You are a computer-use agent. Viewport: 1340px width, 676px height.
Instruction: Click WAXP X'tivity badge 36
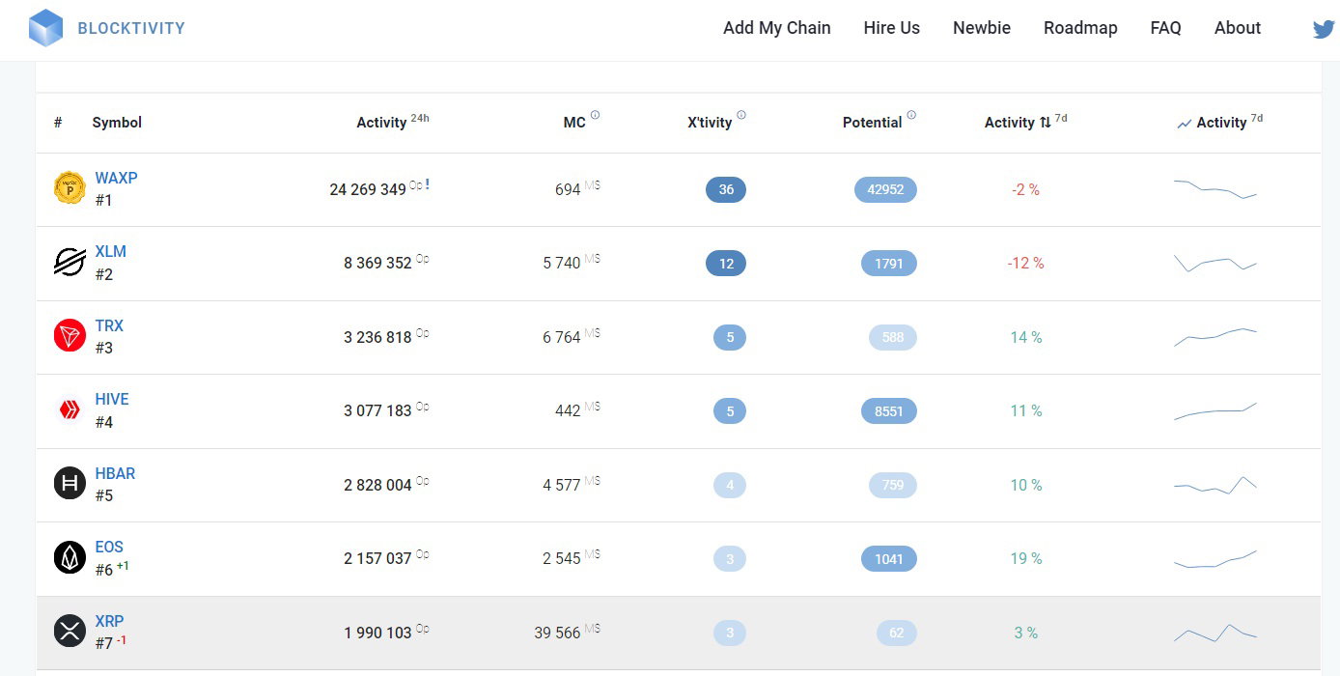coord(726,189)
